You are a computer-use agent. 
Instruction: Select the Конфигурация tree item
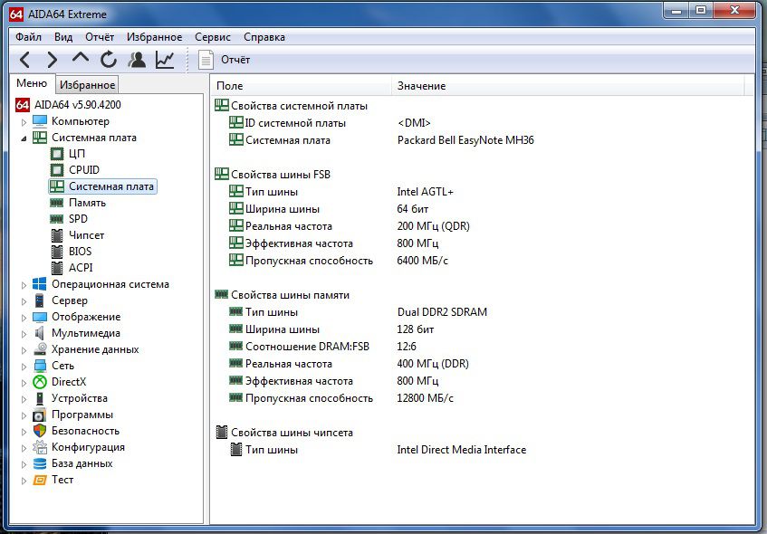click(88, 447)
